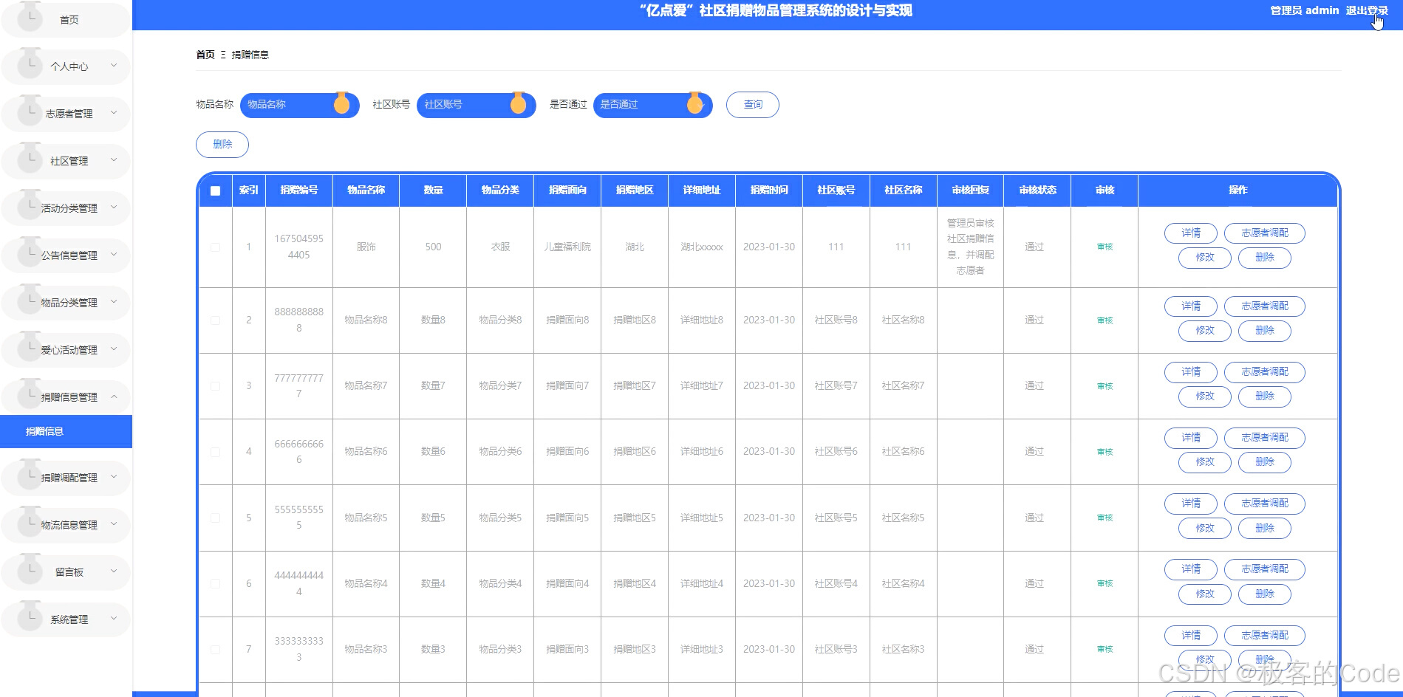Click the 1675045954405 donation number cell
Image resolution: width=1403 pixels, height=697 pixels.
click(x=299, y=247)
